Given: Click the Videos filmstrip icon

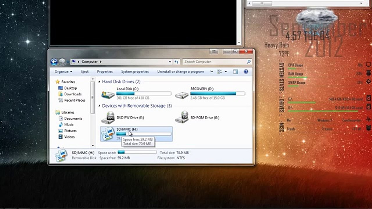Looking at the screenshot, I should 60,137.
